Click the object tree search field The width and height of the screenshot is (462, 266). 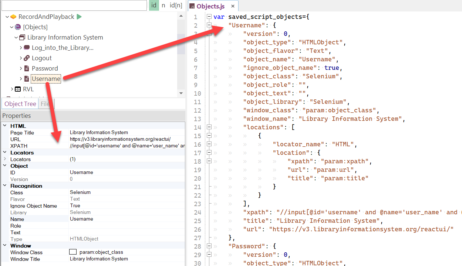[x=74, y=5]
